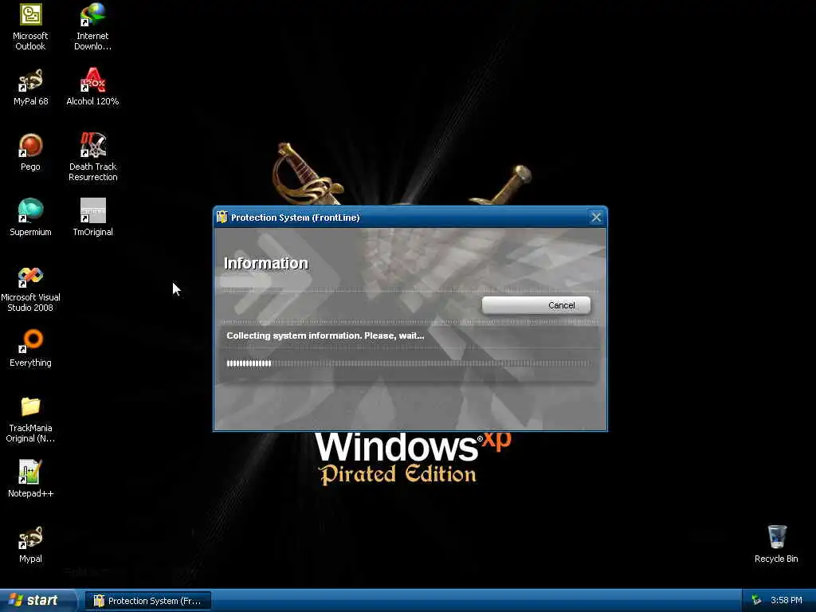The width and height of the screenshot is (816, 612).
Task: Cancel the system information collection
Action: 536,305
